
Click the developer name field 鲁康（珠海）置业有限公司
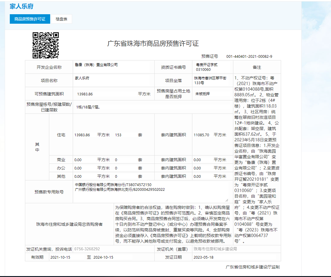[96, 65]
